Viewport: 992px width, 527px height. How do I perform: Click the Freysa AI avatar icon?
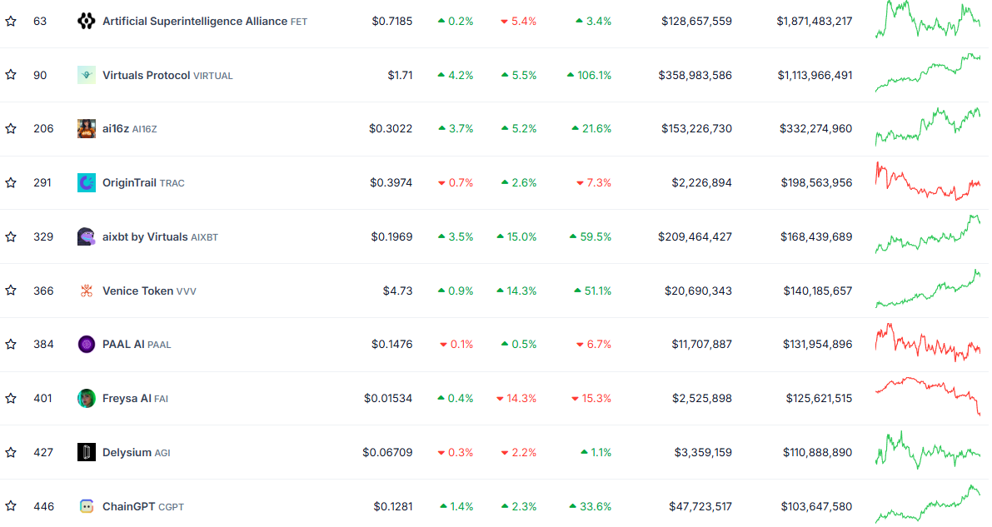click(x=86, y=399)
